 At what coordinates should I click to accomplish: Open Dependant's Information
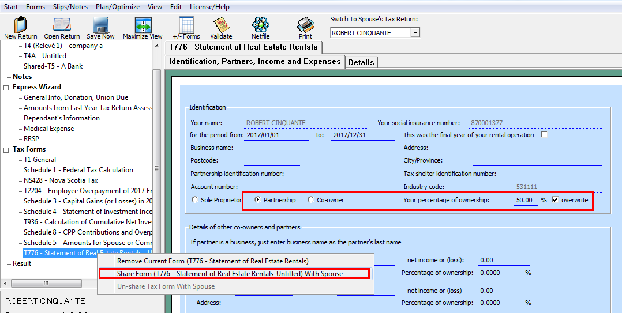[x=62, y=118]
